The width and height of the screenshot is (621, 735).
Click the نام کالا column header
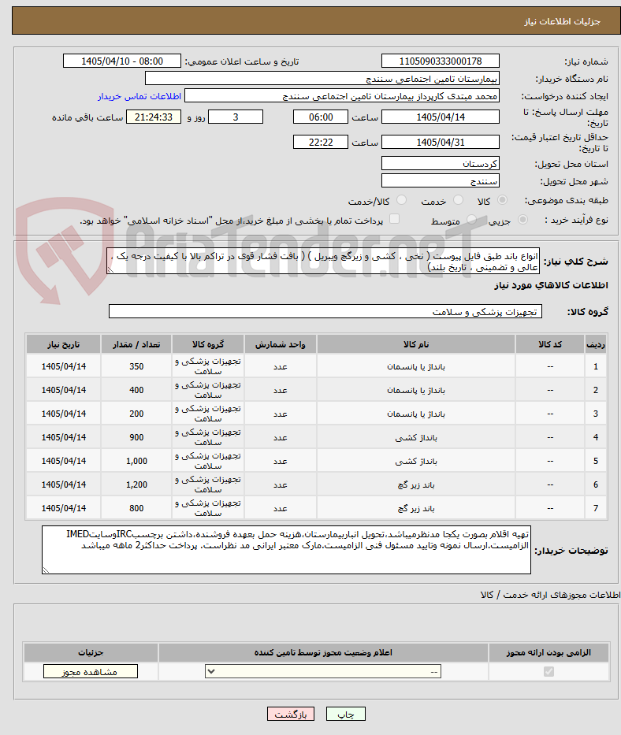point(416,344)
